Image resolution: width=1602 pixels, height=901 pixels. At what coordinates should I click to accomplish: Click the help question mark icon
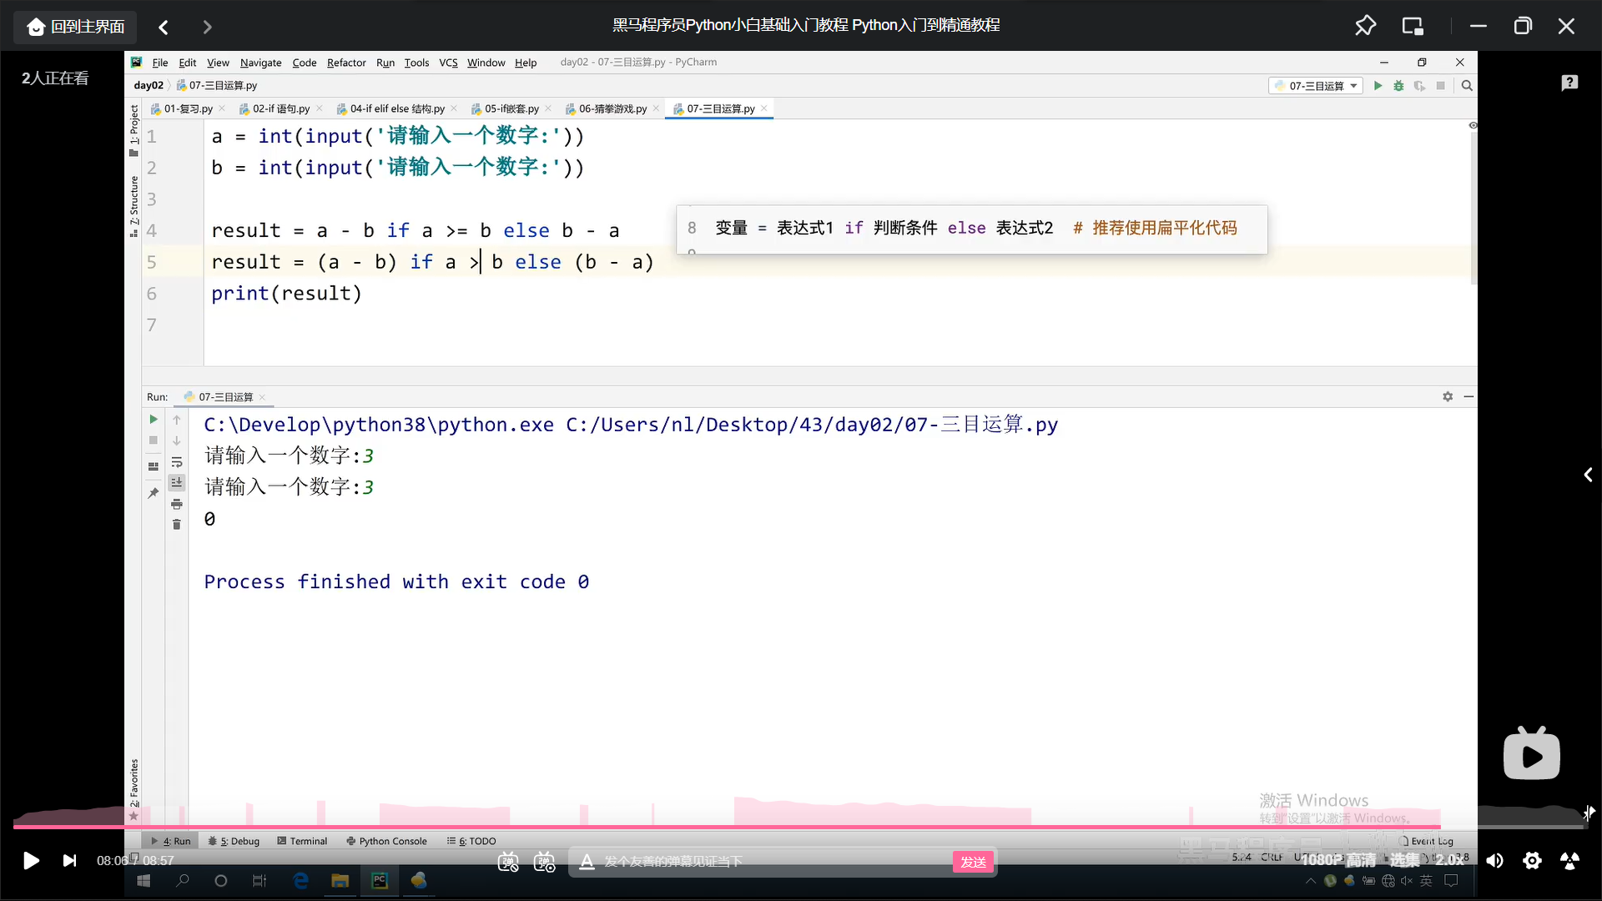(x=1569, y=82)
